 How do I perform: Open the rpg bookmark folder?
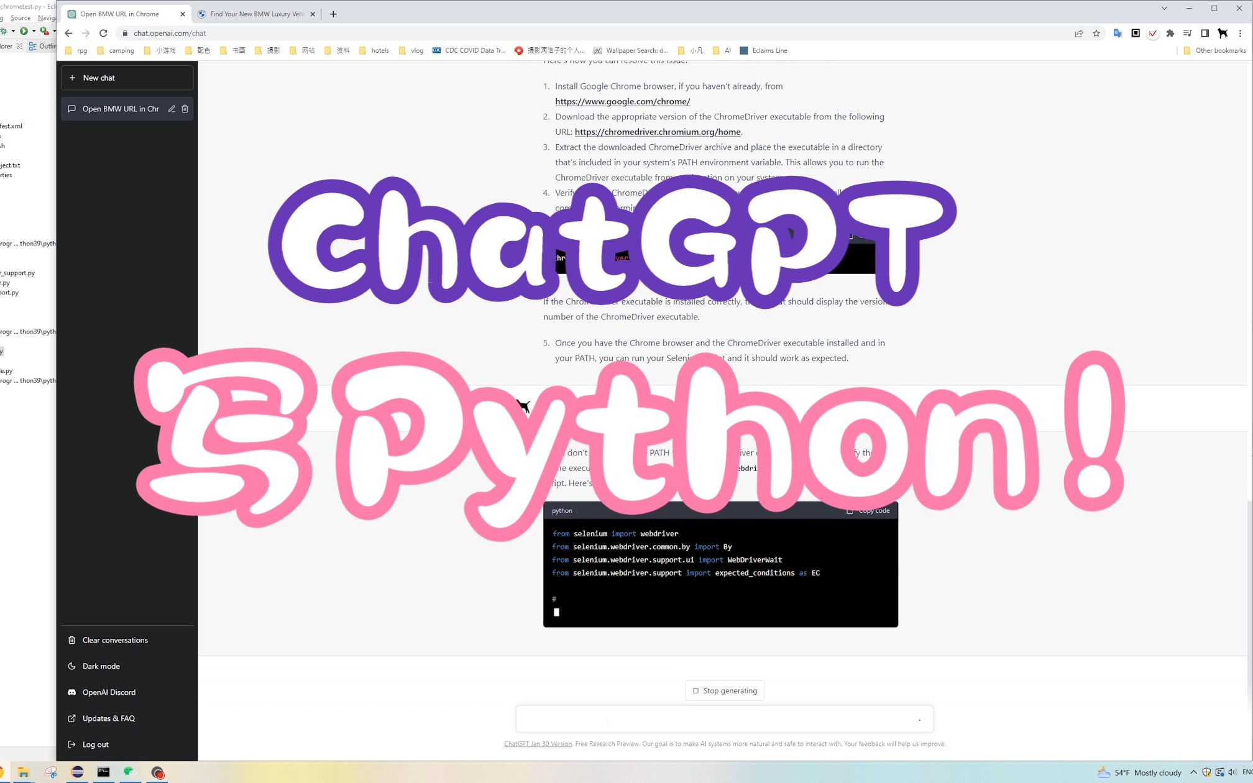[76, 50]
